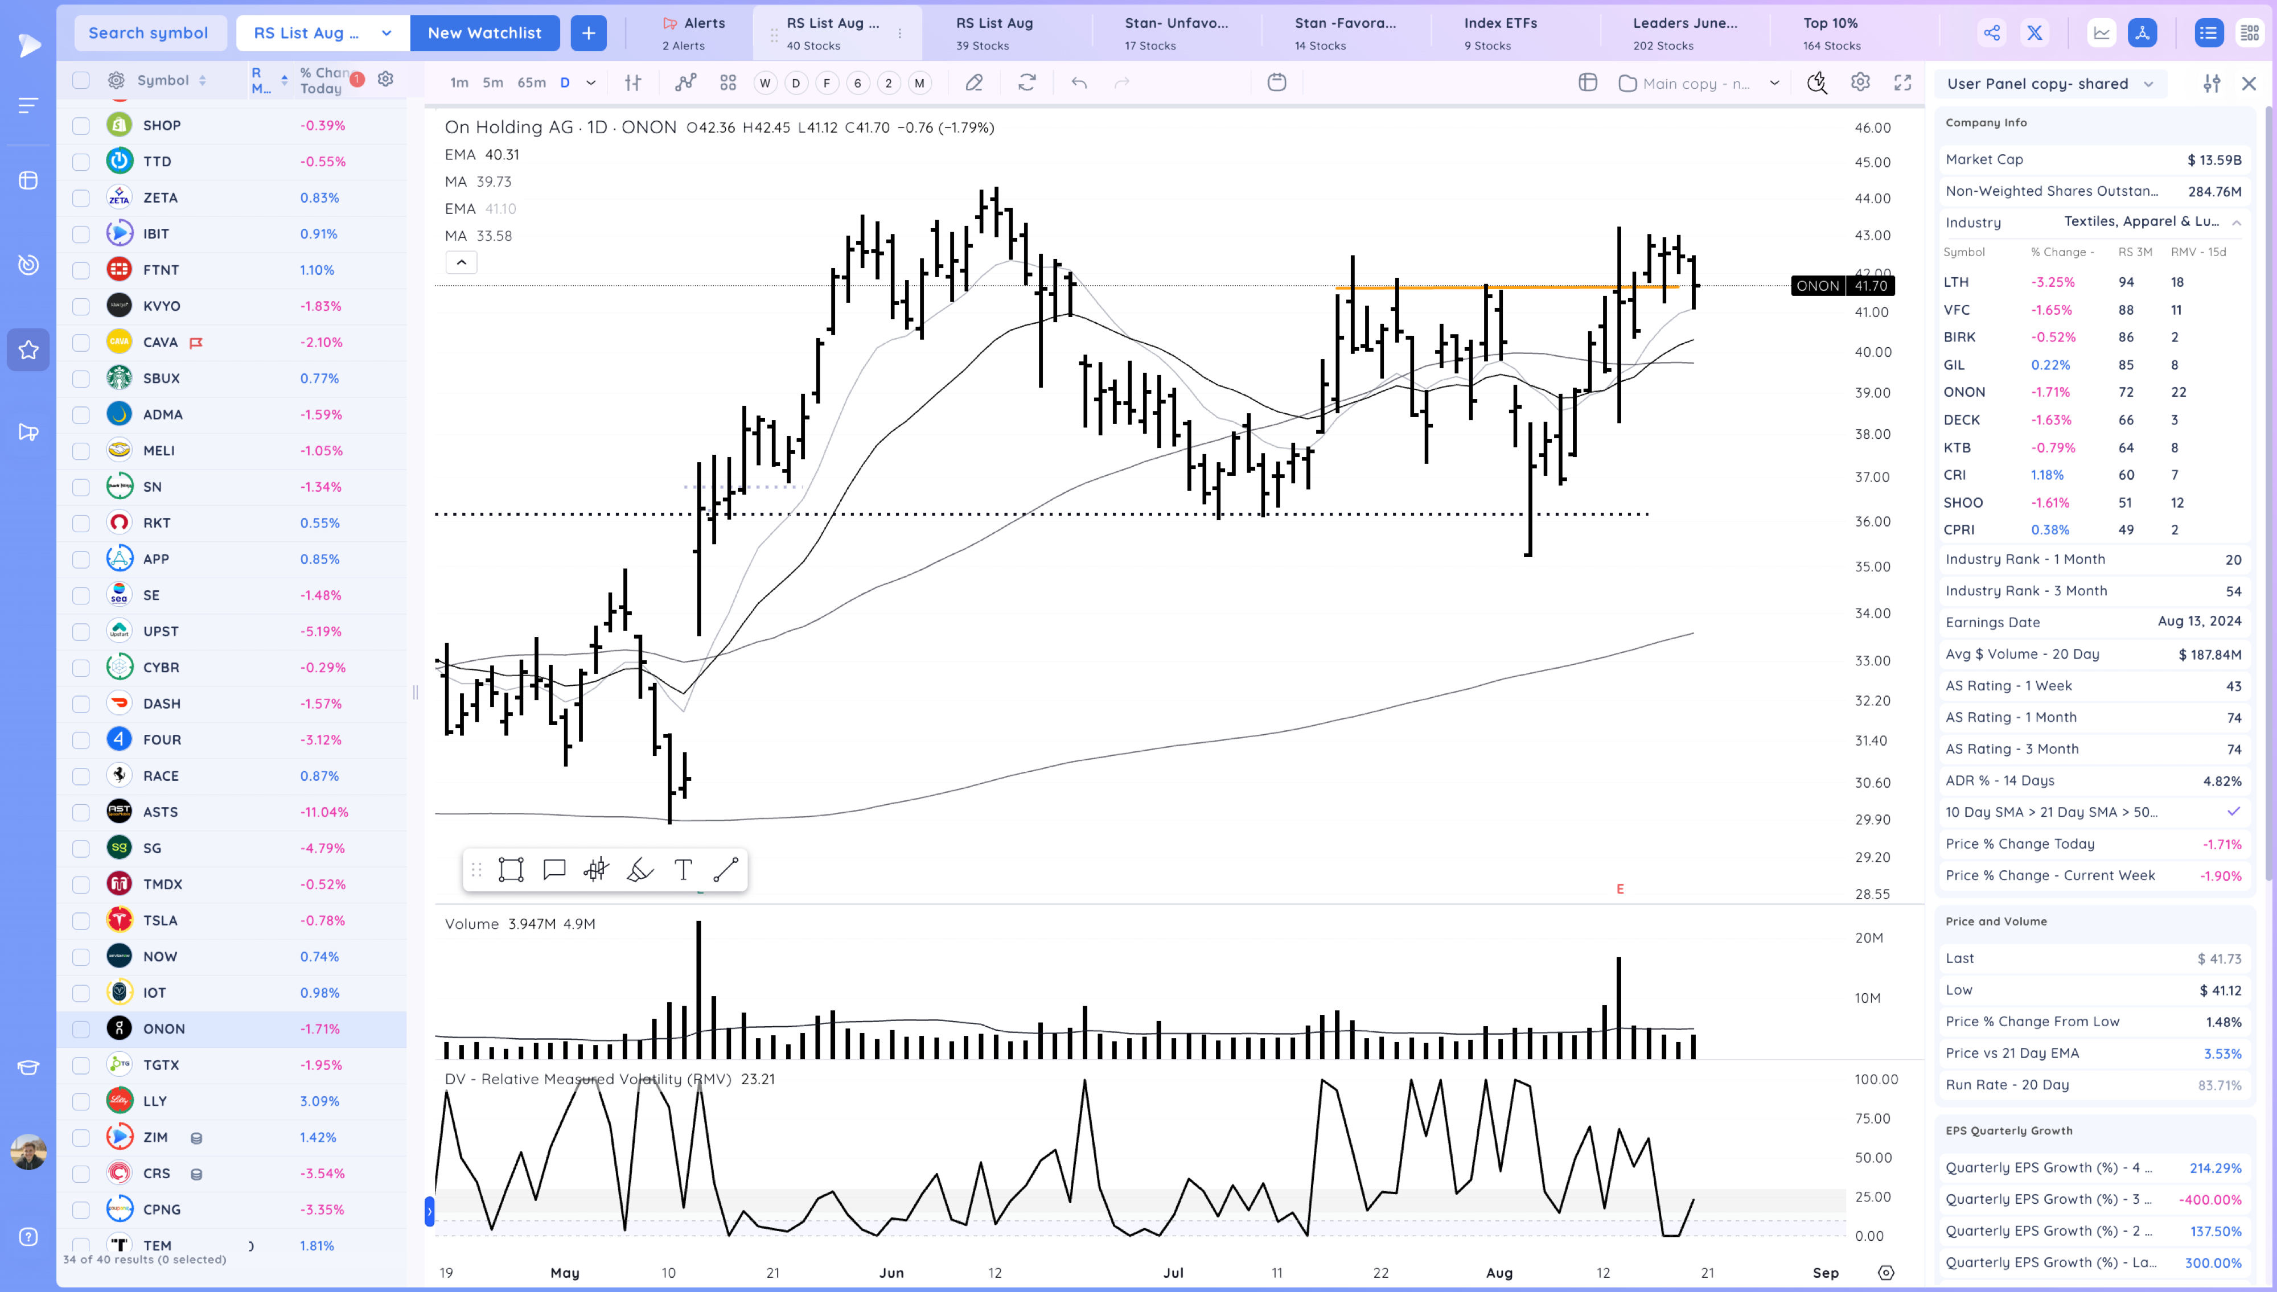This screenshot has width=2277, height=1292.
Task: Select the rectangle drawing tool
Action: [x=511, y=870]
